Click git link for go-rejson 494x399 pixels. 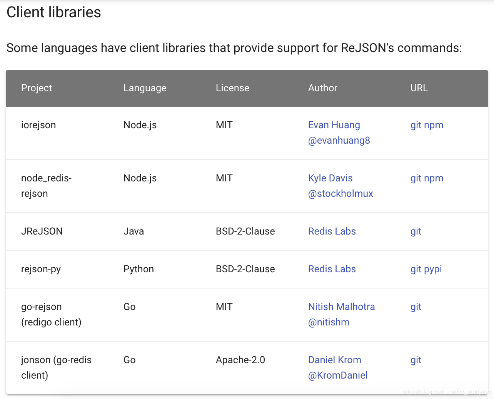click(x=416, y=307)
